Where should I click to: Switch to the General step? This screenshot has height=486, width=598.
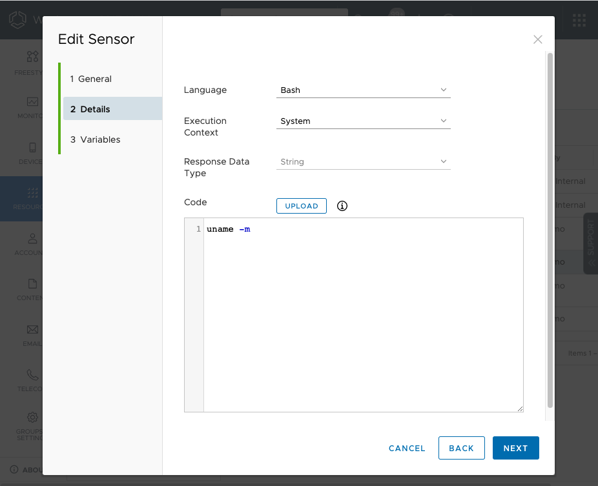click(x=90, y=79)
